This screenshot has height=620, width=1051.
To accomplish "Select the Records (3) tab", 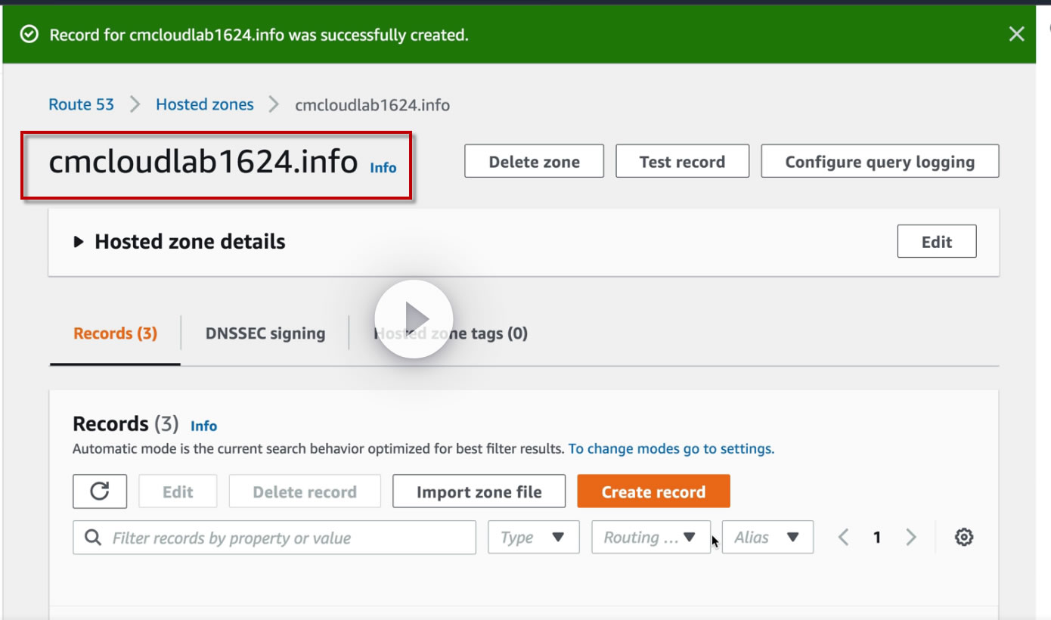I will [115, 333].
